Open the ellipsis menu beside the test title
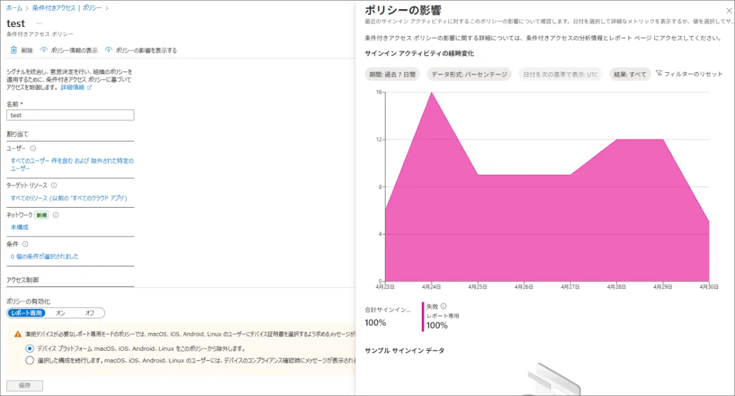The height and width of the screenshot is (396, 735). pos(39,23)
